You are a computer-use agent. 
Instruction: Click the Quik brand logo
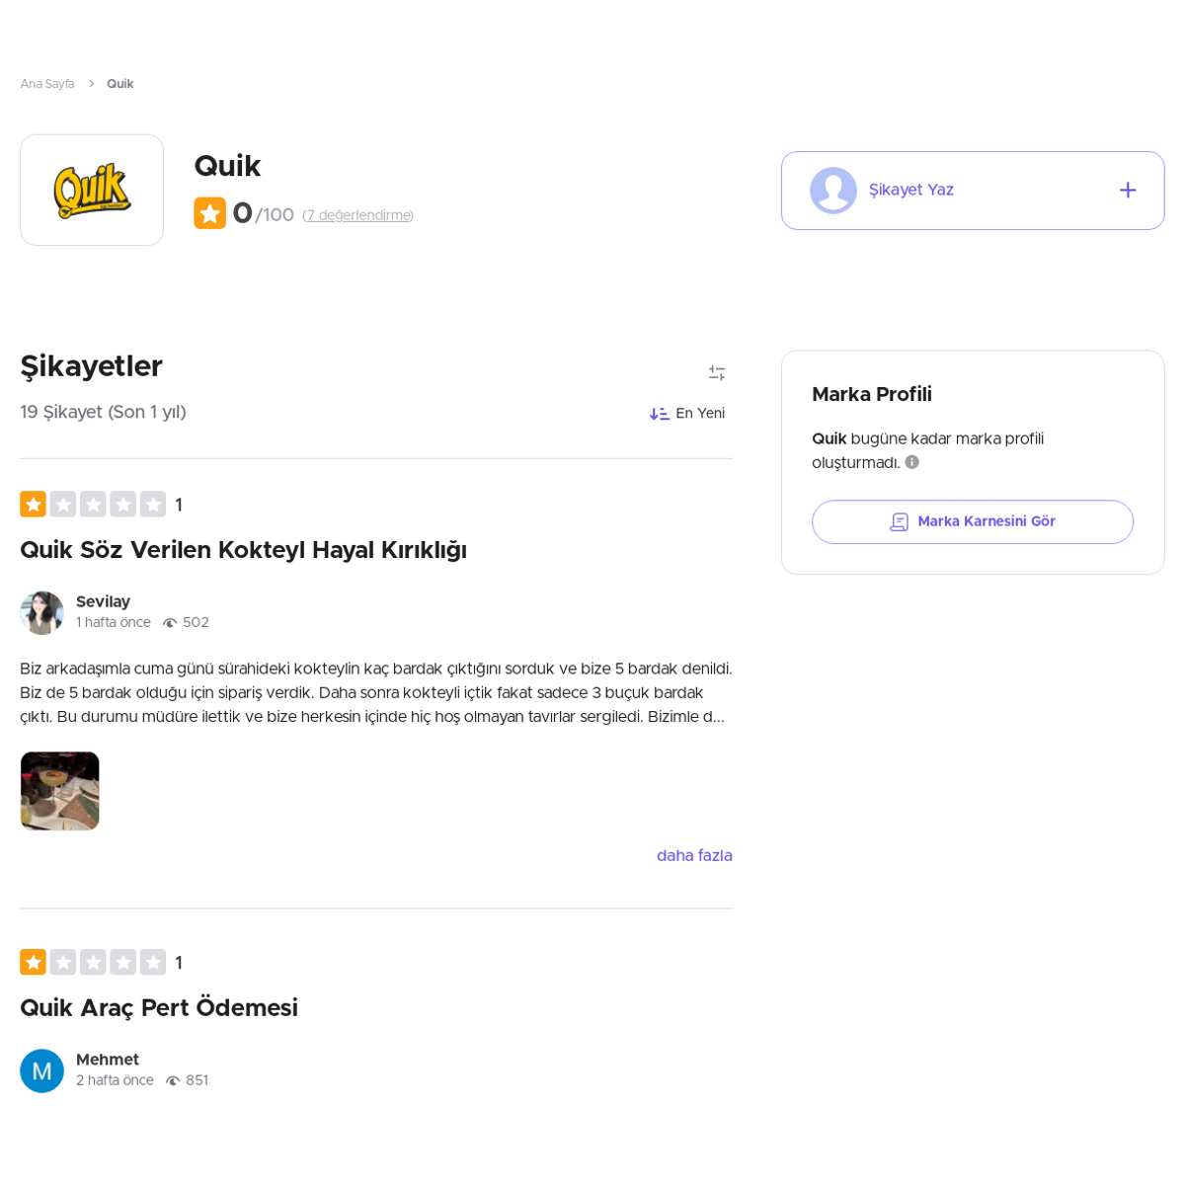pyautogui.click(x=92, y=191)
